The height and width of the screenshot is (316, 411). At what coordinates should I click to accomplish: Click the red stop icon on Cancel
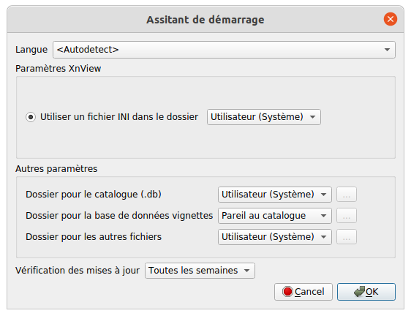tap(287, 292)
